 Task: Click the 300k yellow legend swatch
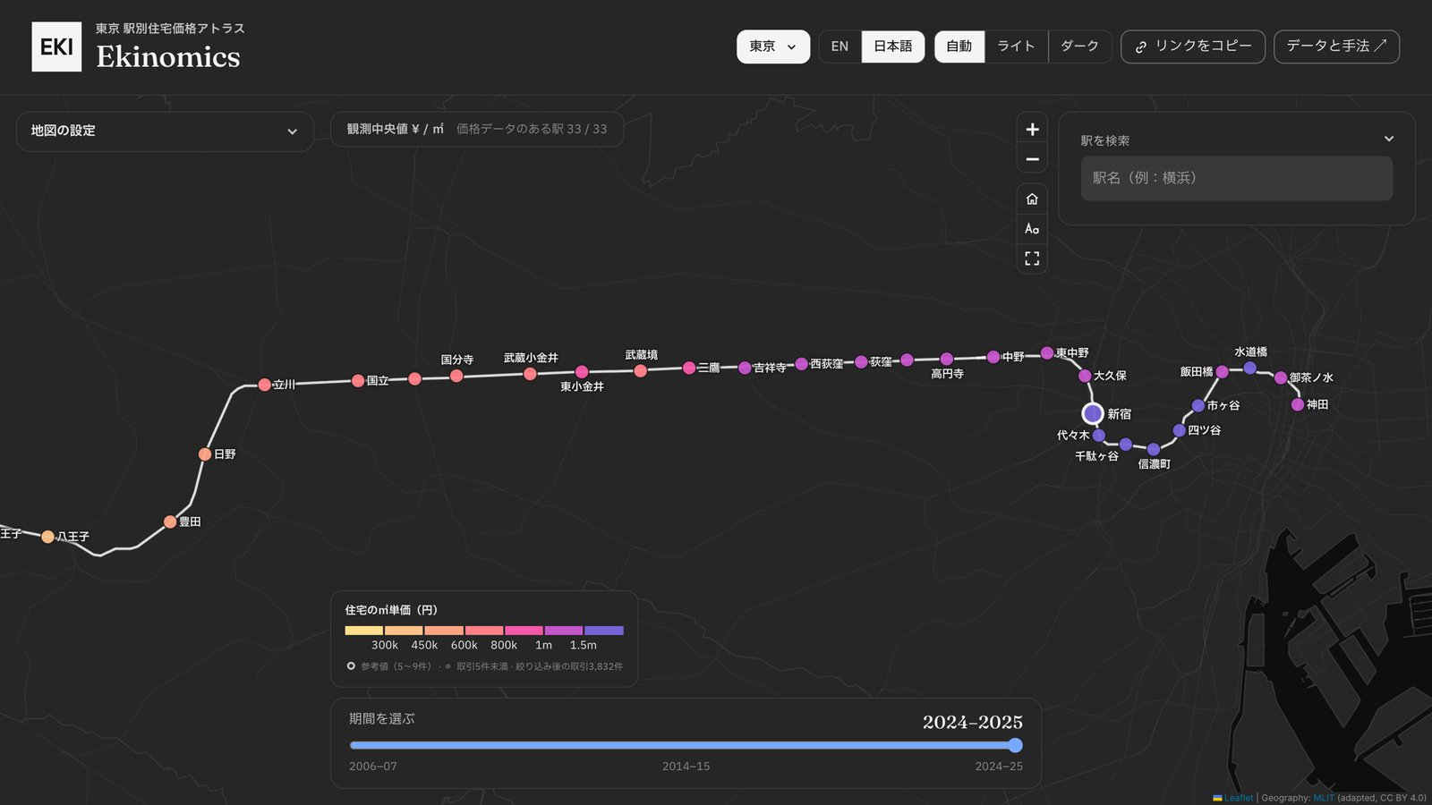pyautogui.click(x=363, y=631)
